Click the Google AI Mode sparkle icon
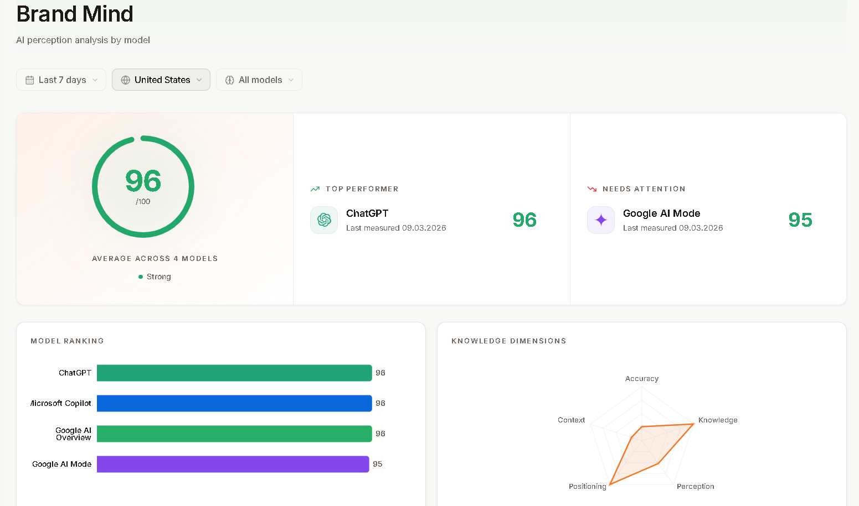The image size is (859, 506). (601, 220)
